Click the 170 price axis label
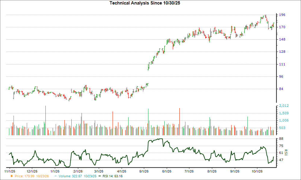Screen dimensions: 301x180 click(282, 27)
